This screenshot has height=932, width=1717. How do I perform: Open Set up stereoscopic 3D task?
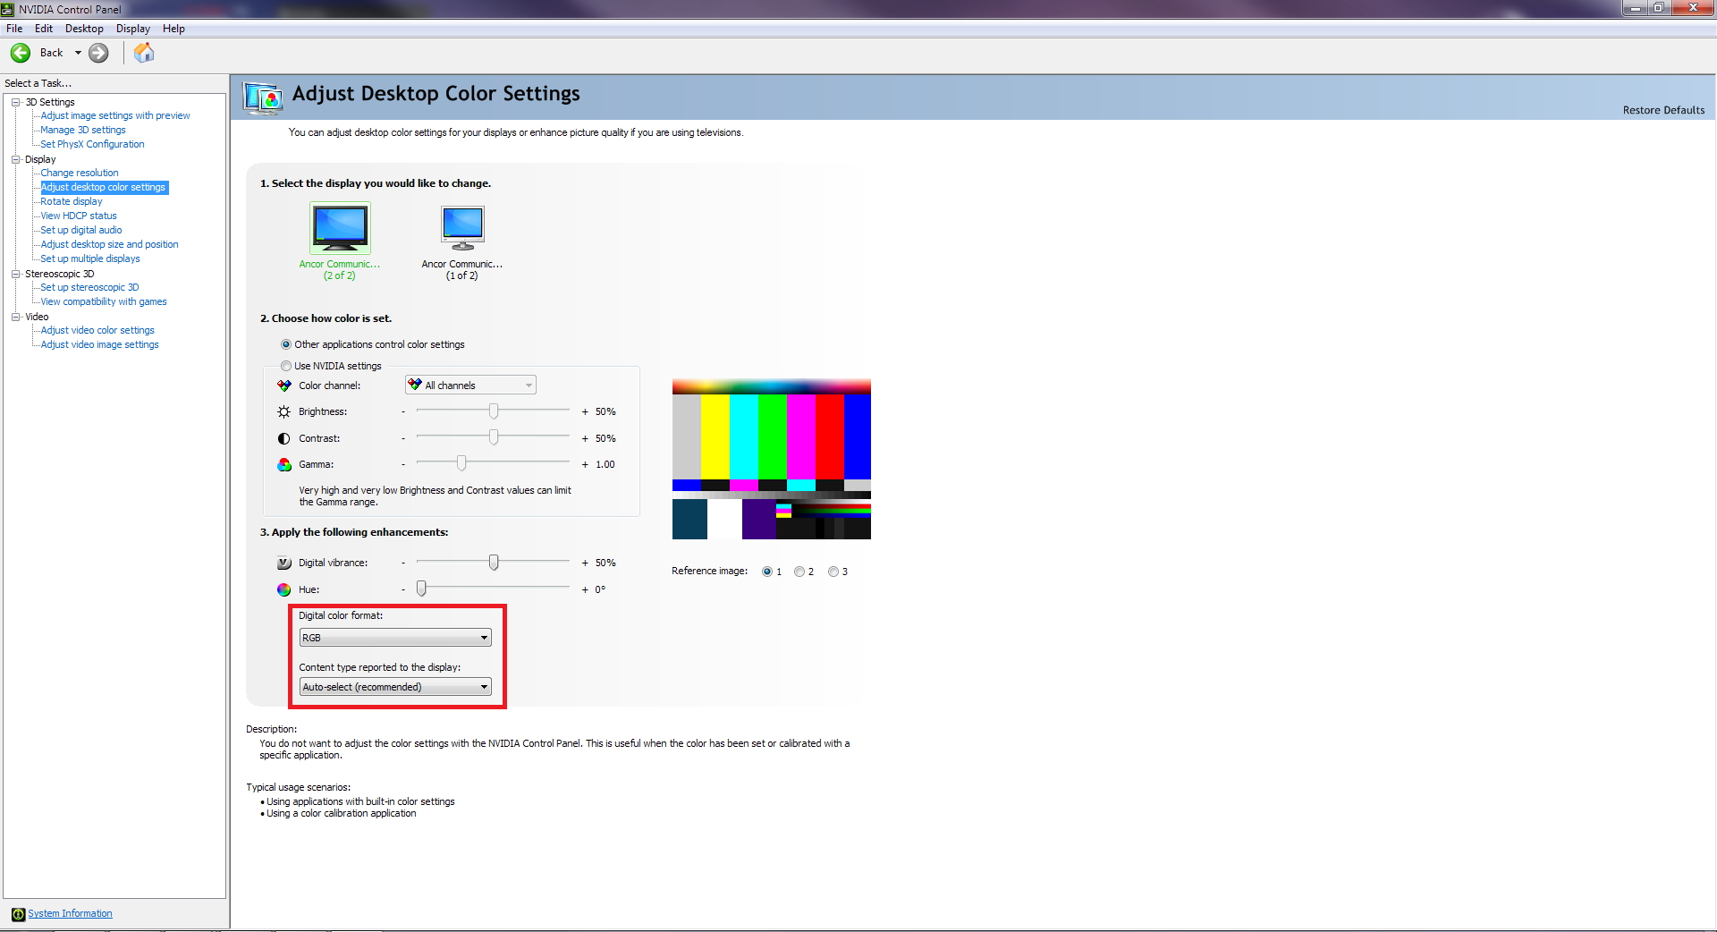click(89, 287)
